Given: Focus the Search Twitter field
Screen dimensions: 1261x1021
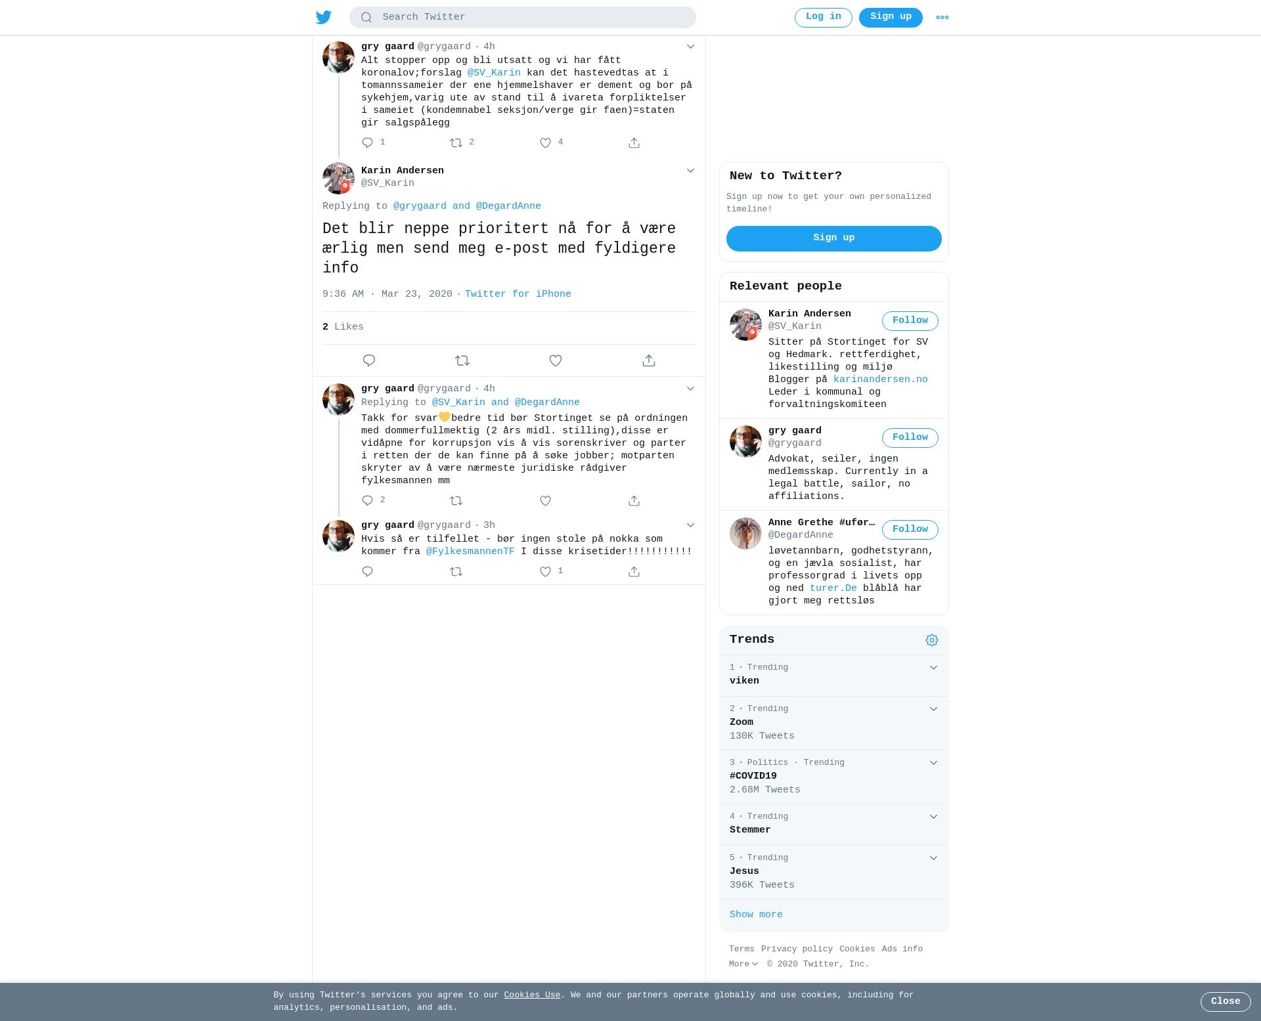Looking at the screenshot, I should (523, 18).
